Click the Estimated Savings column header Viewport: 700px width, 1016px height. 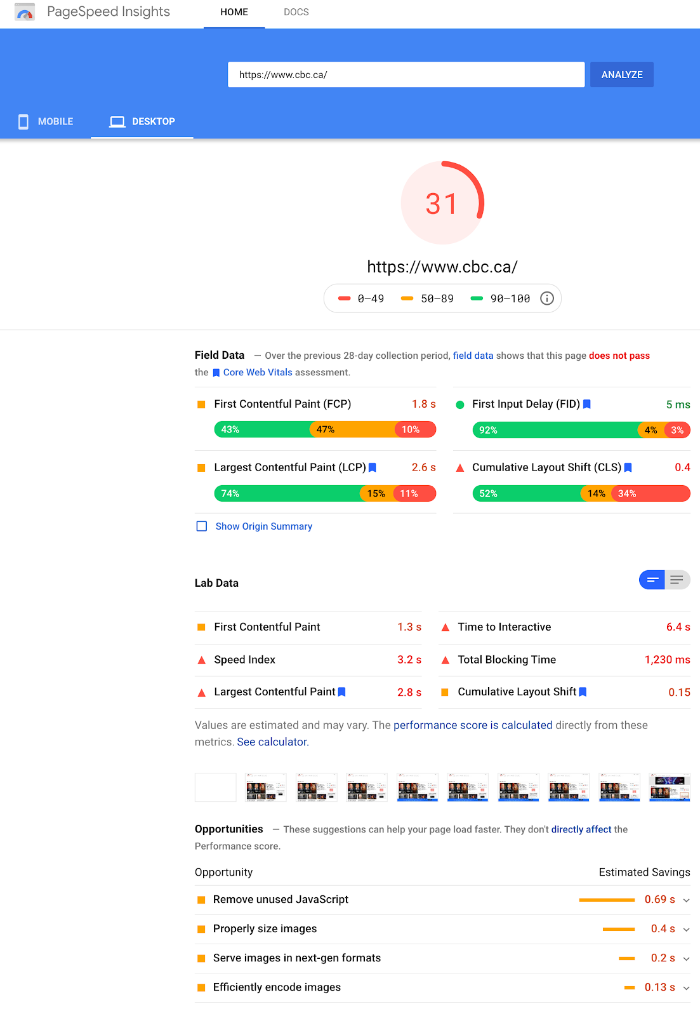coord(644,872)
